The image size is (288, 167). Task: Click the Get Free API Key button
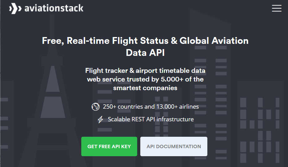[x=109, y=146]
